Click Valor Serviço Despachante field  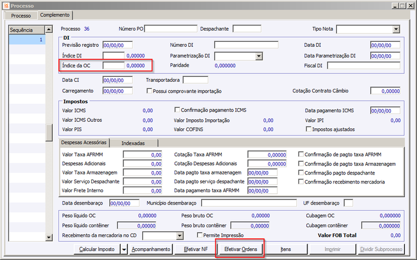coord(142,182)
